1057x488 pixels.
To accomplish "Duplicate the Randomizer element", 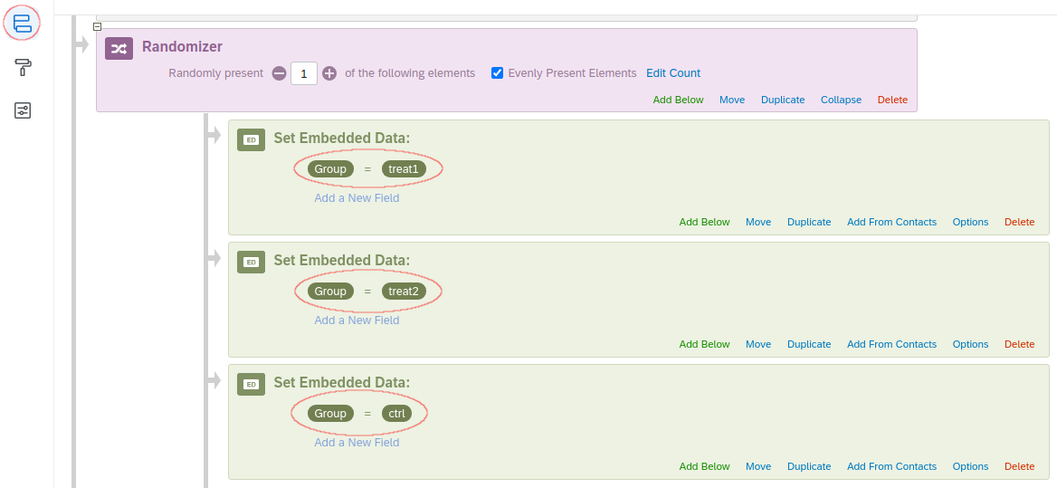I will tap(783, 100).
